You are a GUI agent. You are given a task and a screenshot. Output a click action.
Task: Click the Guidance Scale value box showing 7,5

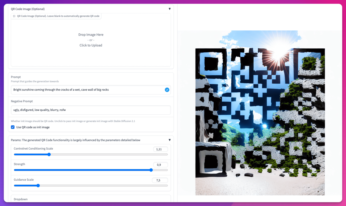coord(160,180)
